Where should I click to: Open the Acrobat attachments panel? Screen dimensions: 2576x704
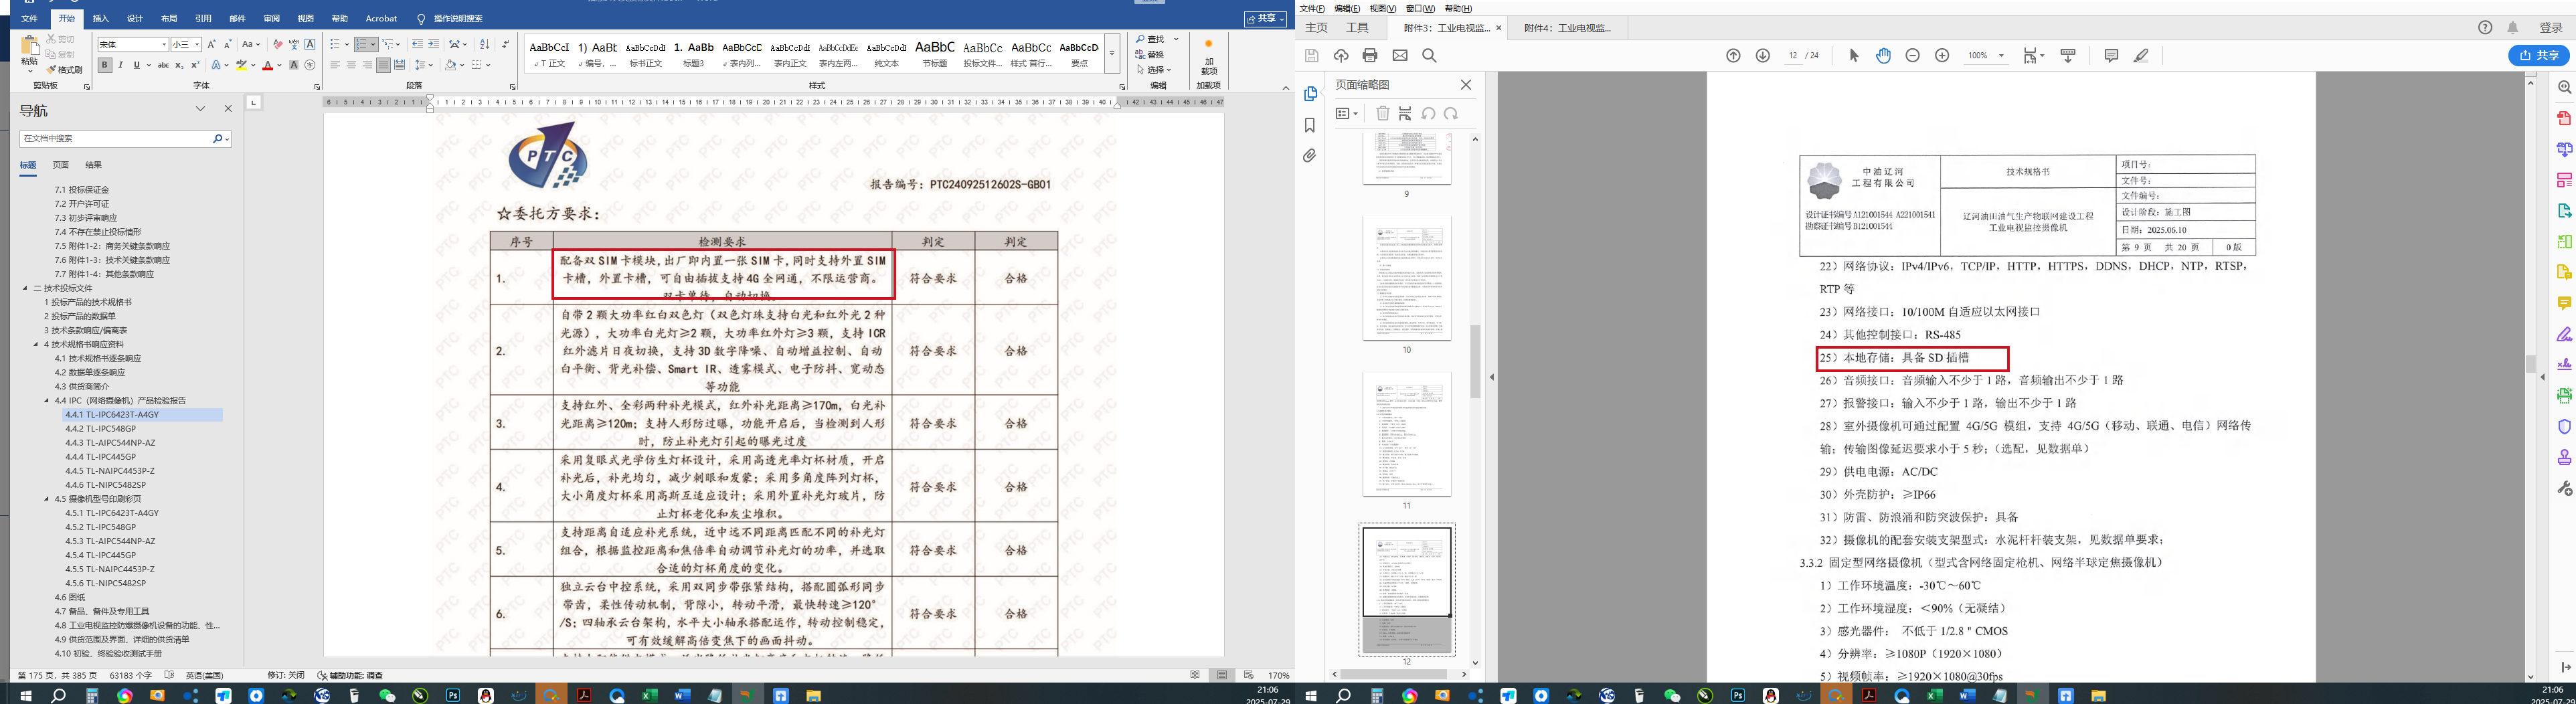point(1310,156)
